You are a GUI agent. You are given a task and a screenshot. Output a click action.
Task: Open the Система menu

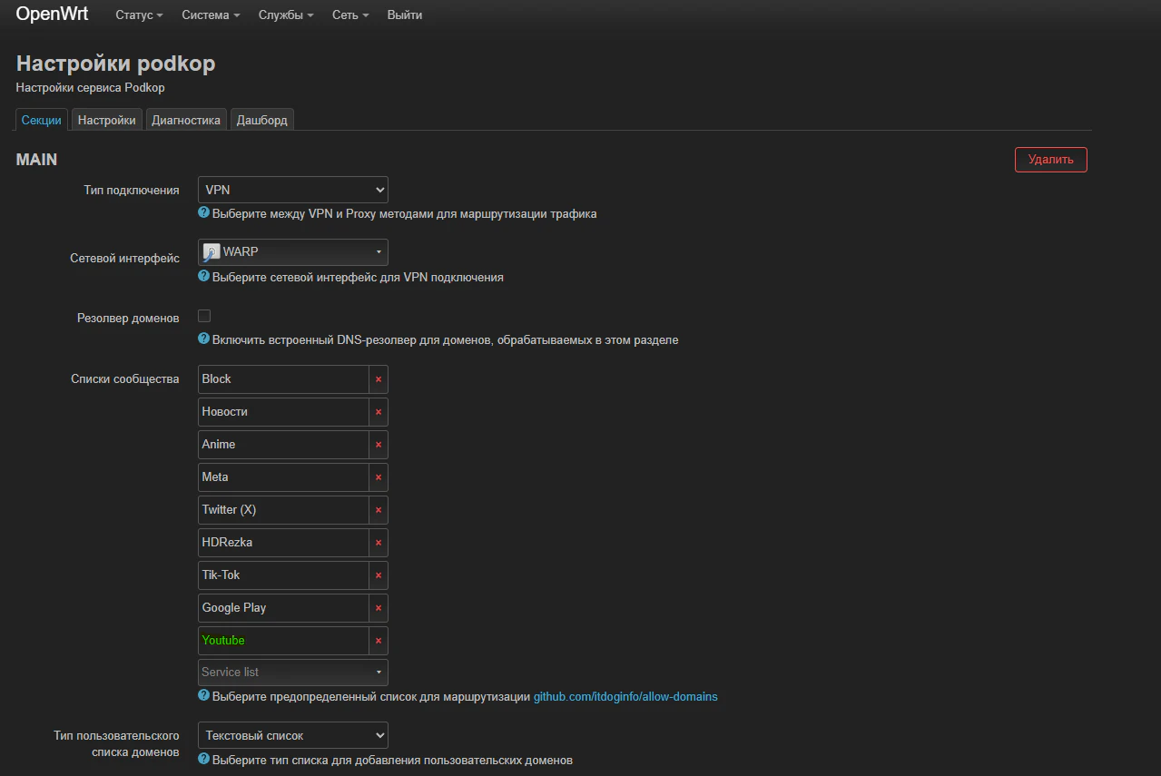(211, 15)
